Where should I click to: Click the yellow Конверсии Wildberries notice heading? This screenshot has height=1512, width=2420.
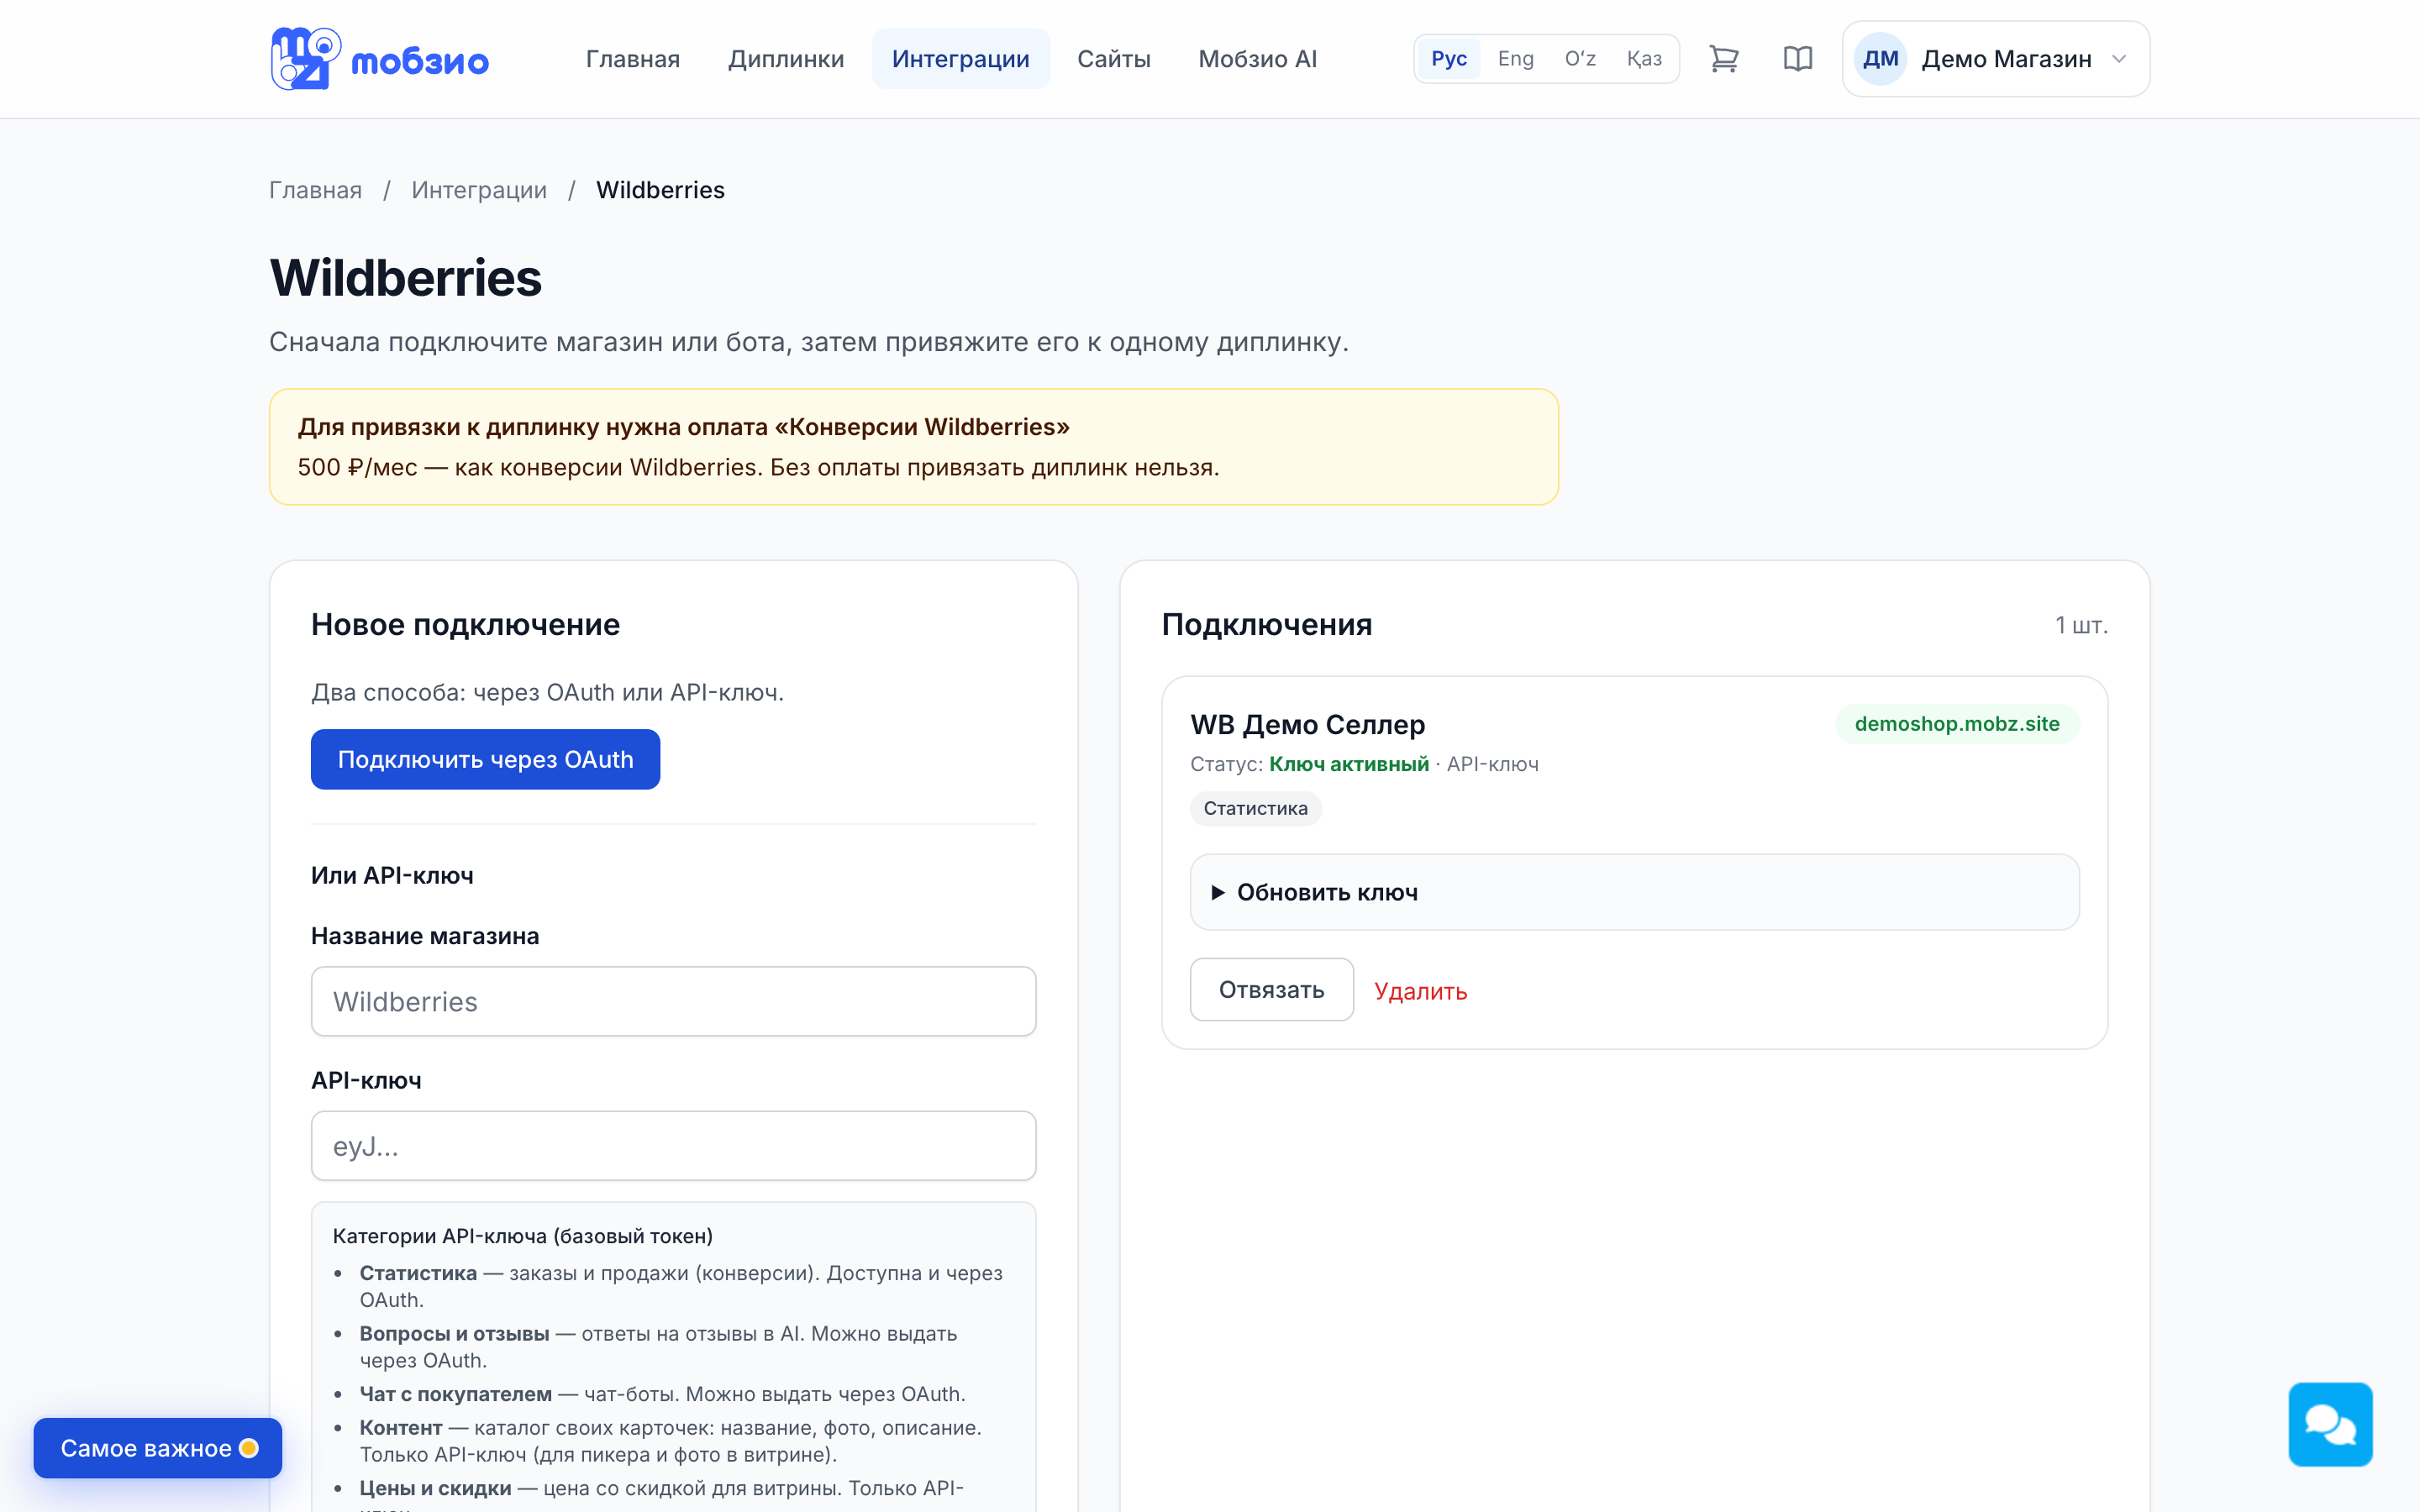point(684,427)
